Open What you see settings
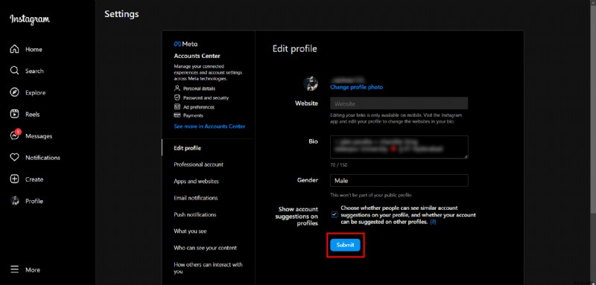Screen dimensions: 596x285 coord(190,231)
